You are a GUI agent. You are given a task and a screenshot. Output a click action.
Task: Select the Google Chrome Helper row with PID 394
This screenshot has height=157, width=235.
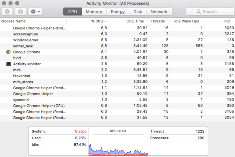pos(117,94)
